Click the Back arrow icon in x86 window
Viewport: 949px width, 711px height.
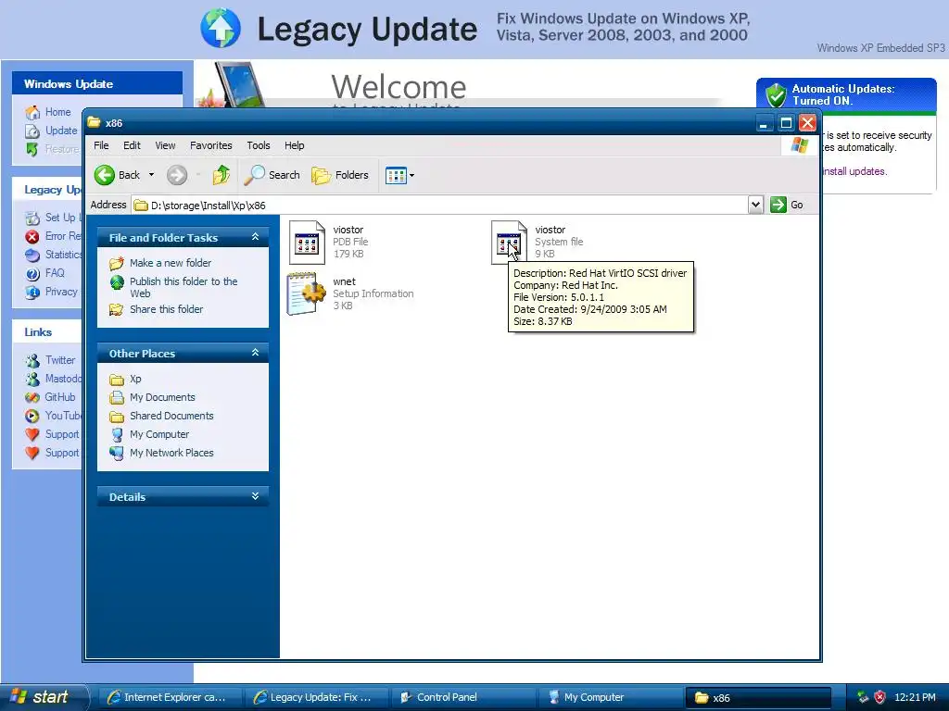pyautogui.click(x=104, y=175)
